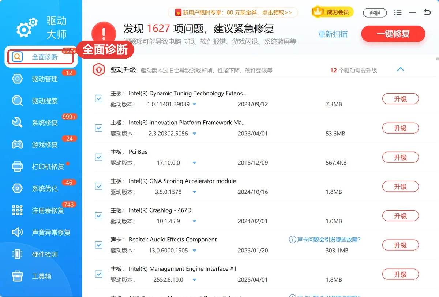Click the 2023/09/12 driver date
The image size is (439, 297).
(x=253, y=104)
